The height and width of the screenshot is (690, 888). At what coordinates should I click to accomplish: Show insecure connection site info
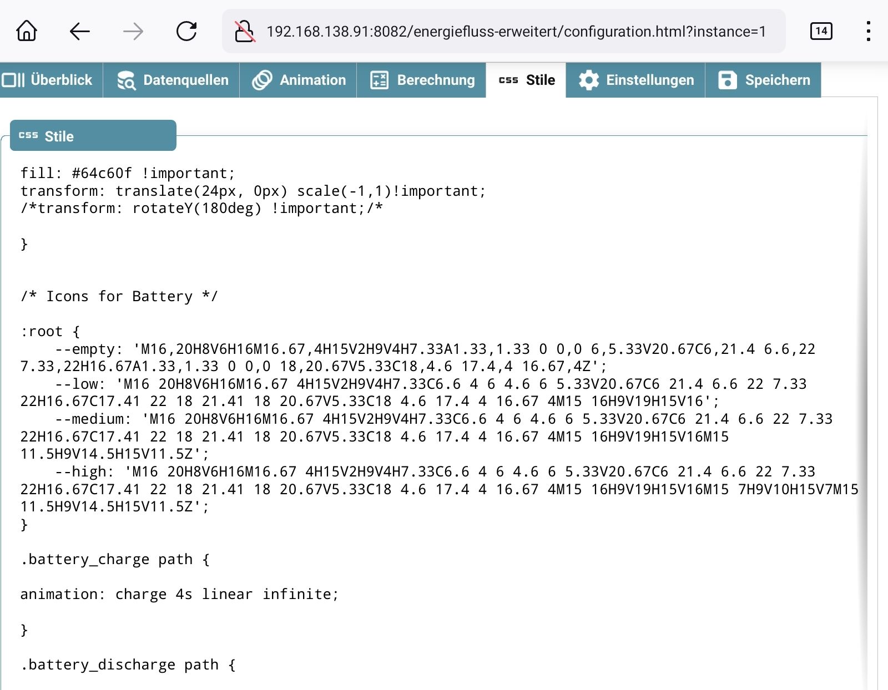pyautogui.click(x=245, y=31)
